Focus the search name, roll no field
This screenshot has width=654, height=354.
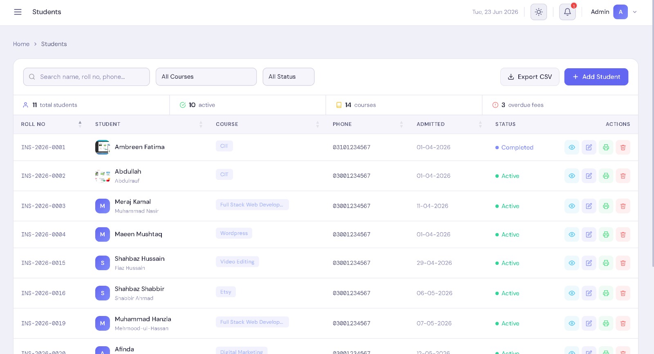87,77
